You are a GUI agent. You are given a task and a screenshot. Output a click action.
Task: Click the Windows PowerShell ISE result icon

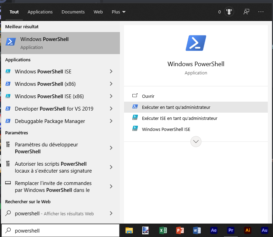[x=8, y=71]
